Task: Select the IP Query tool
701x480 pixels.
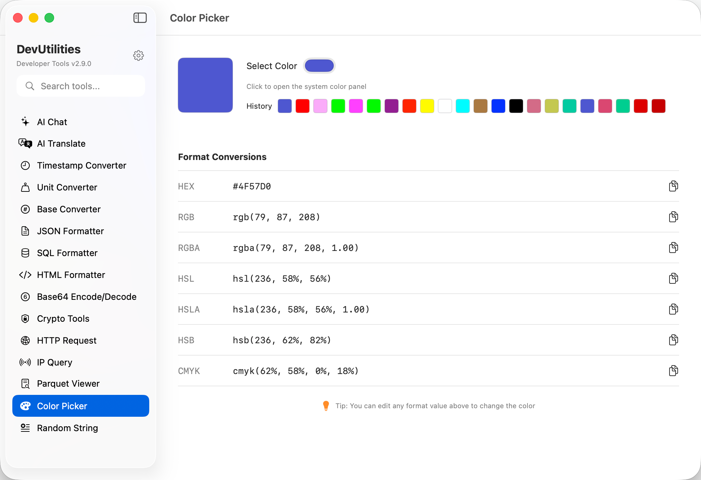Action: [54, 362]
